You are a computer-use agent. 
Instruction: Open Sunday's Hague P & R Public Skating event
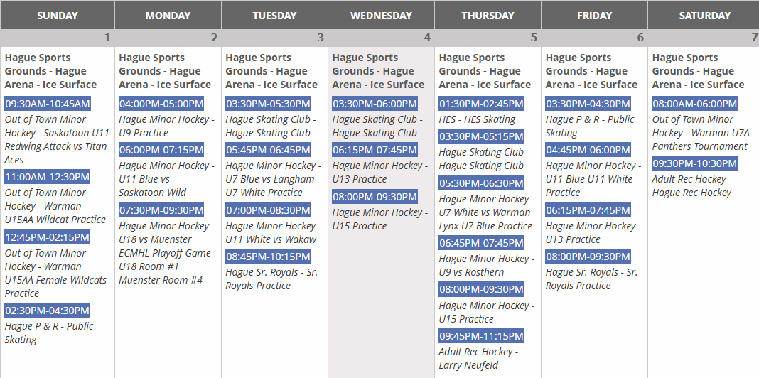tap(49, 333)
